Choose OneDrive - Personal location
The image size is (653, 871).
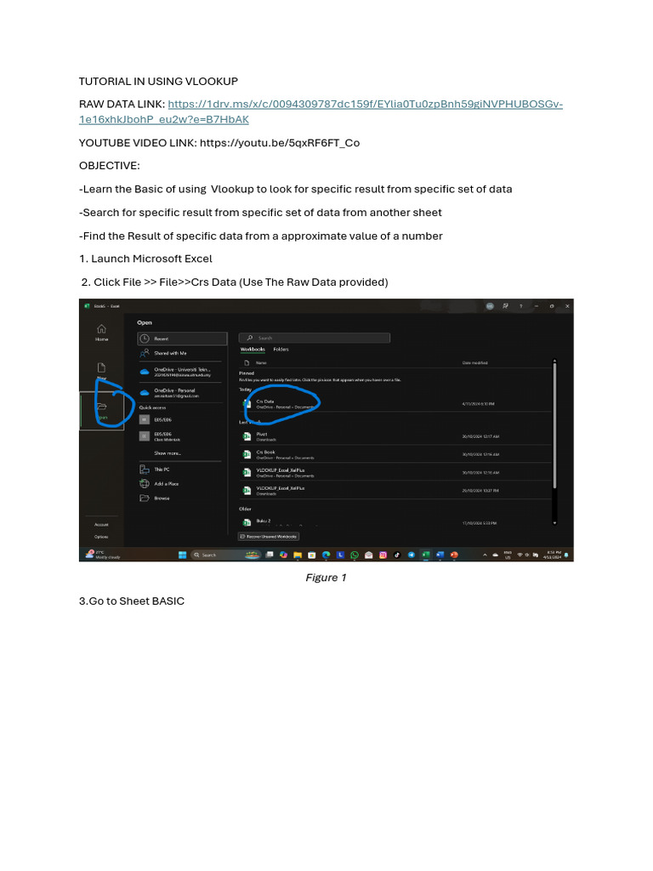[182, 393]
